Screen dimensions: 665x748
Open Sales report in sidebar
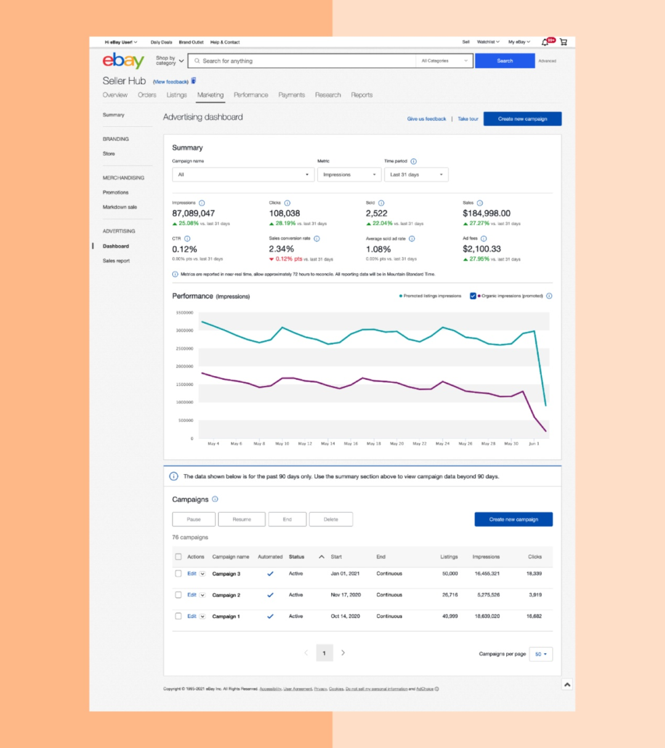click(116, 261)
